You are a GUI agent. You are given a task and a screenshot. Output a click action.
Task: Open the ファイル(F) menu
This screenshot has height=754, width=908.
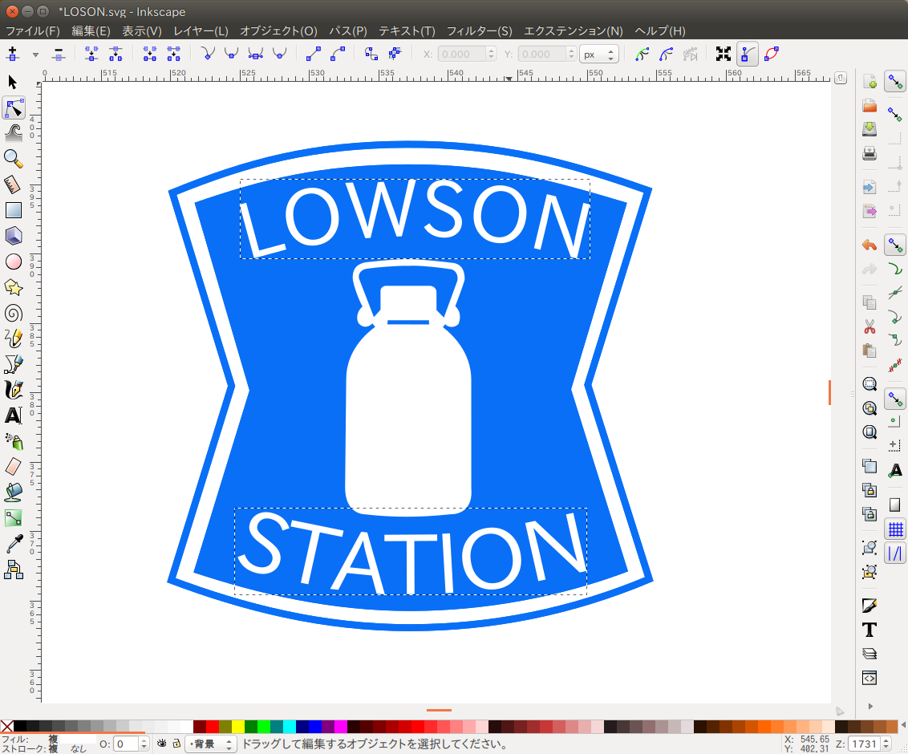pos(33,30)
